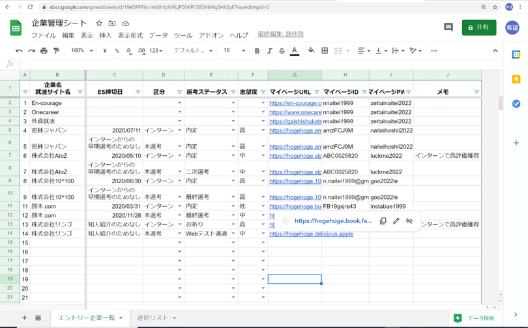Switch to the 選択リスト sheet tab
The height and width of the screenshot is (328, 528).
click(156, 318)
